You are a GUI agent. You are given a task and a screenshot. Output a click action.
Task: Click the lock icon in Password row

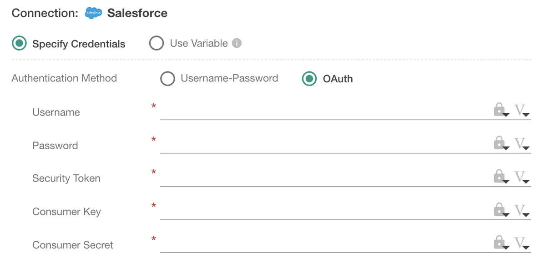pos(500,143)
